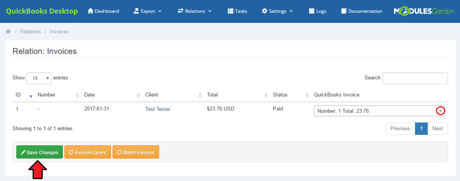
Task: Click the QuickBooks Invoice column header
Action: (x=337, y=95)
